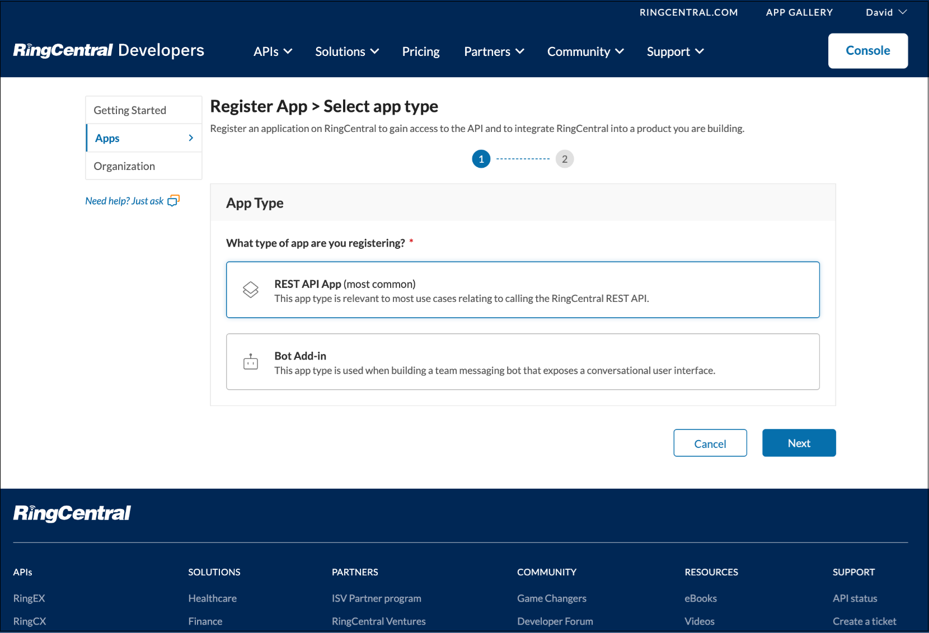
Task: Open Healthcare footer link
Action: [x=212, y=598]
